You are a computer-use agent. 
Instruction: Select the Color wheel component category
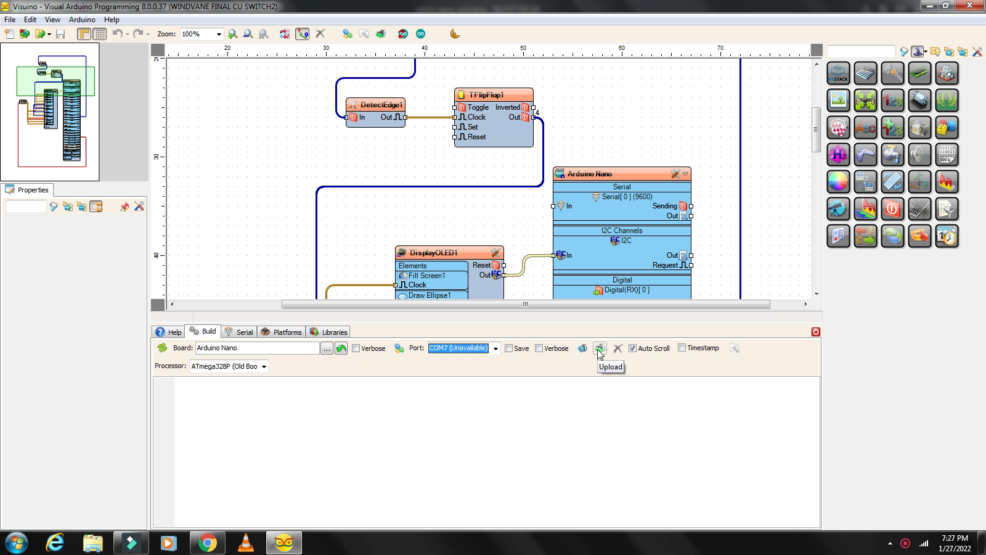838,182
